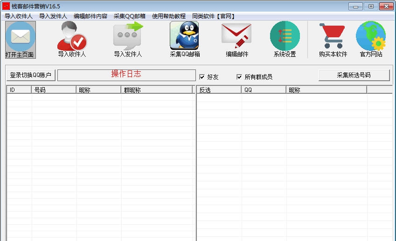
Task: Click the 导入发件人 speech bubble icon
Action: tap(128, 39)
